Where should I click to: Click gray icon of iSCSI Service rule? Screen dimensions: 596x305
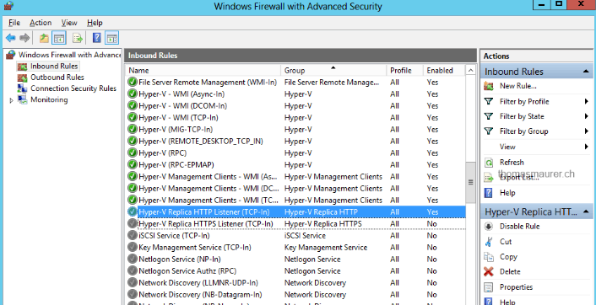pos(133,236)
